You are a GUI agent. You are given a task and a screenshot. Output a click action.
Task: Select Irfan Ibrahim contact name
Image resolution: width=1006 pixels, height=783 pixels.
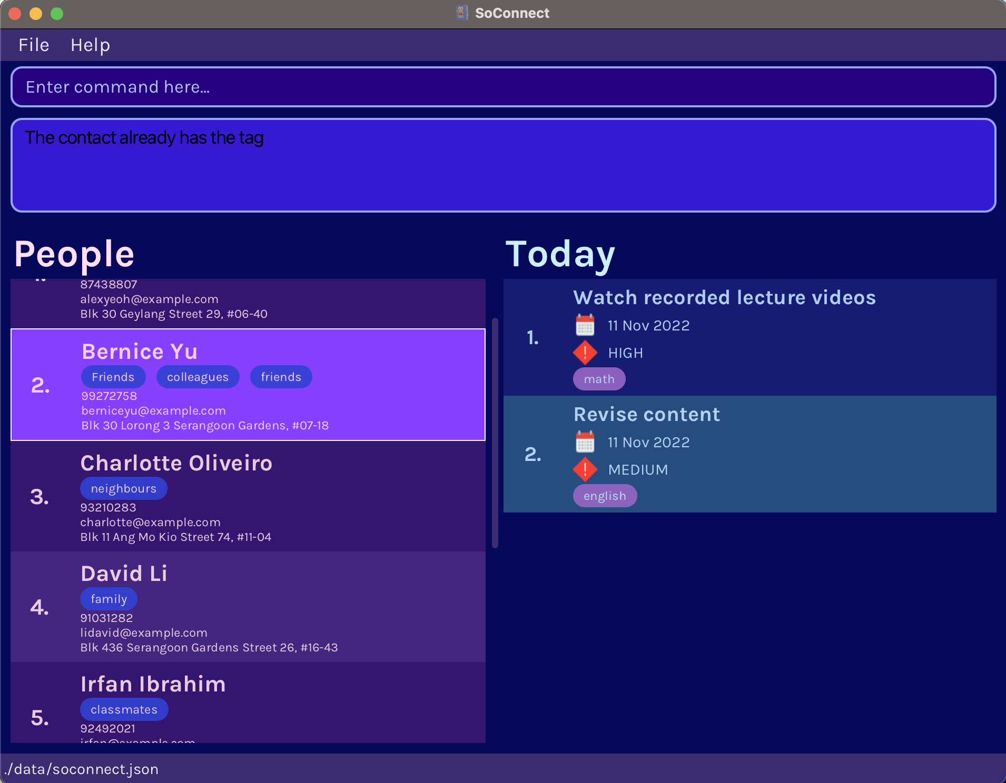click(x=153, y=684)
